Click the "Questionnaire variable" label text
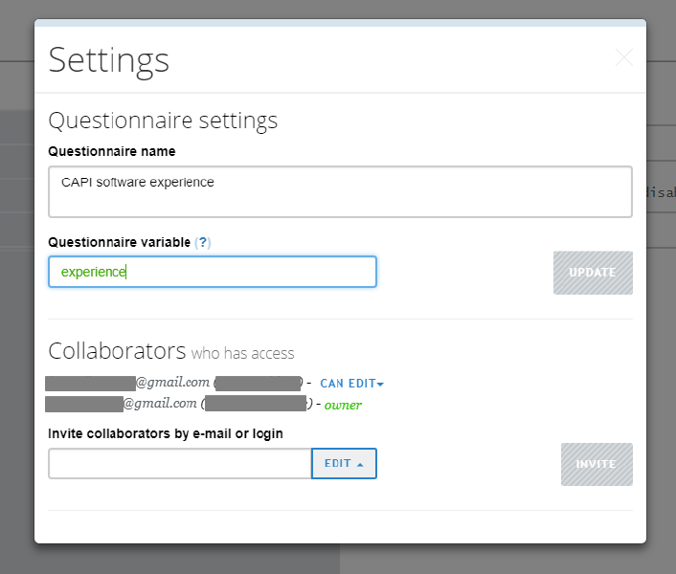 coord(119,243)
